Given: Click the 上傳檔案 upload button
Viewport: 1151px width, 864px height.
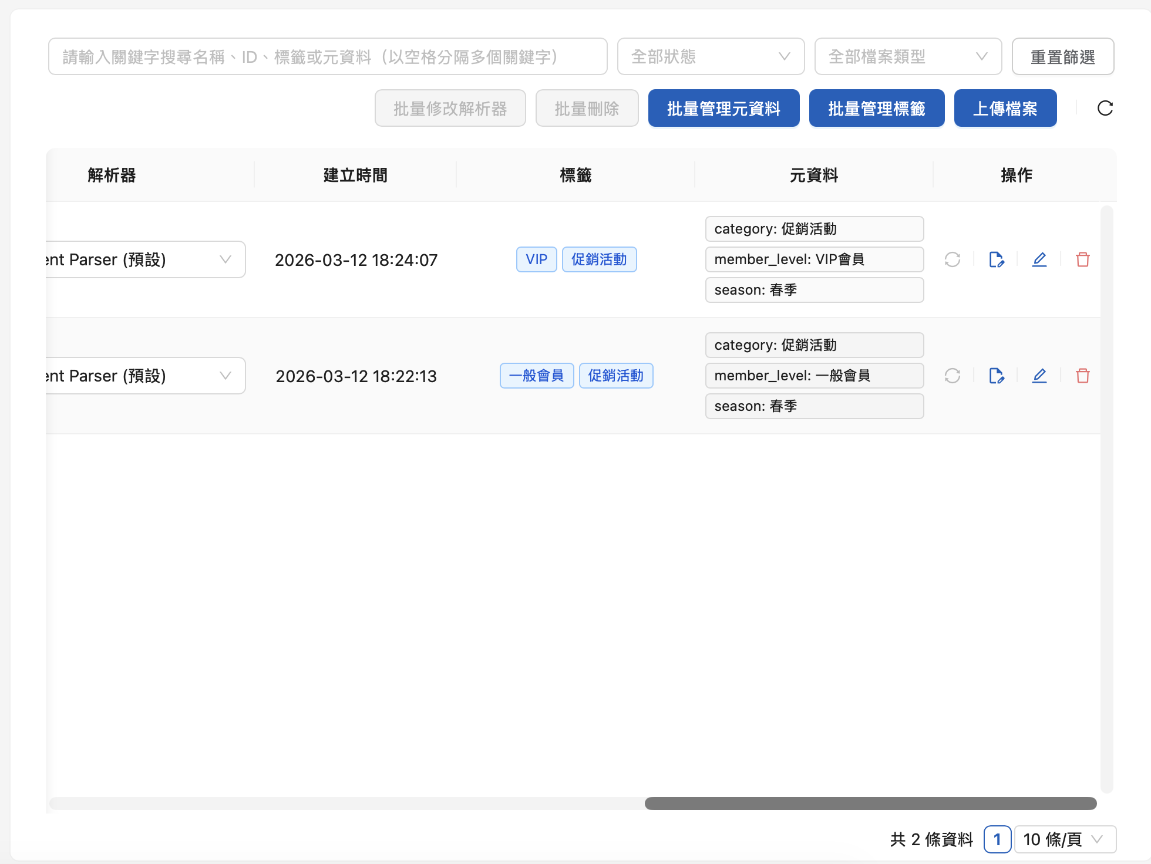Looking at the screenshot, I should tap(1005, 109).
